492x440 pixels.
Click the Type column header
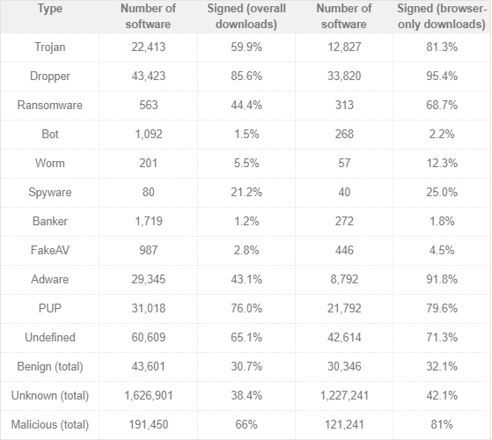tap(50, 9)
